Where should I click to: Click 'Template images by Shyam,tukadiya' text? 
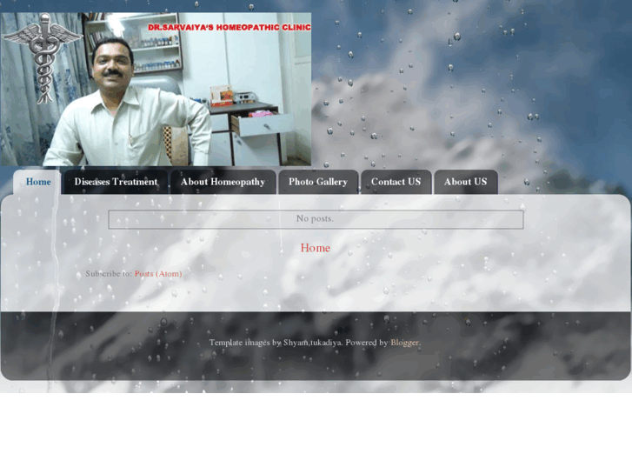click(x=276, y=343)
